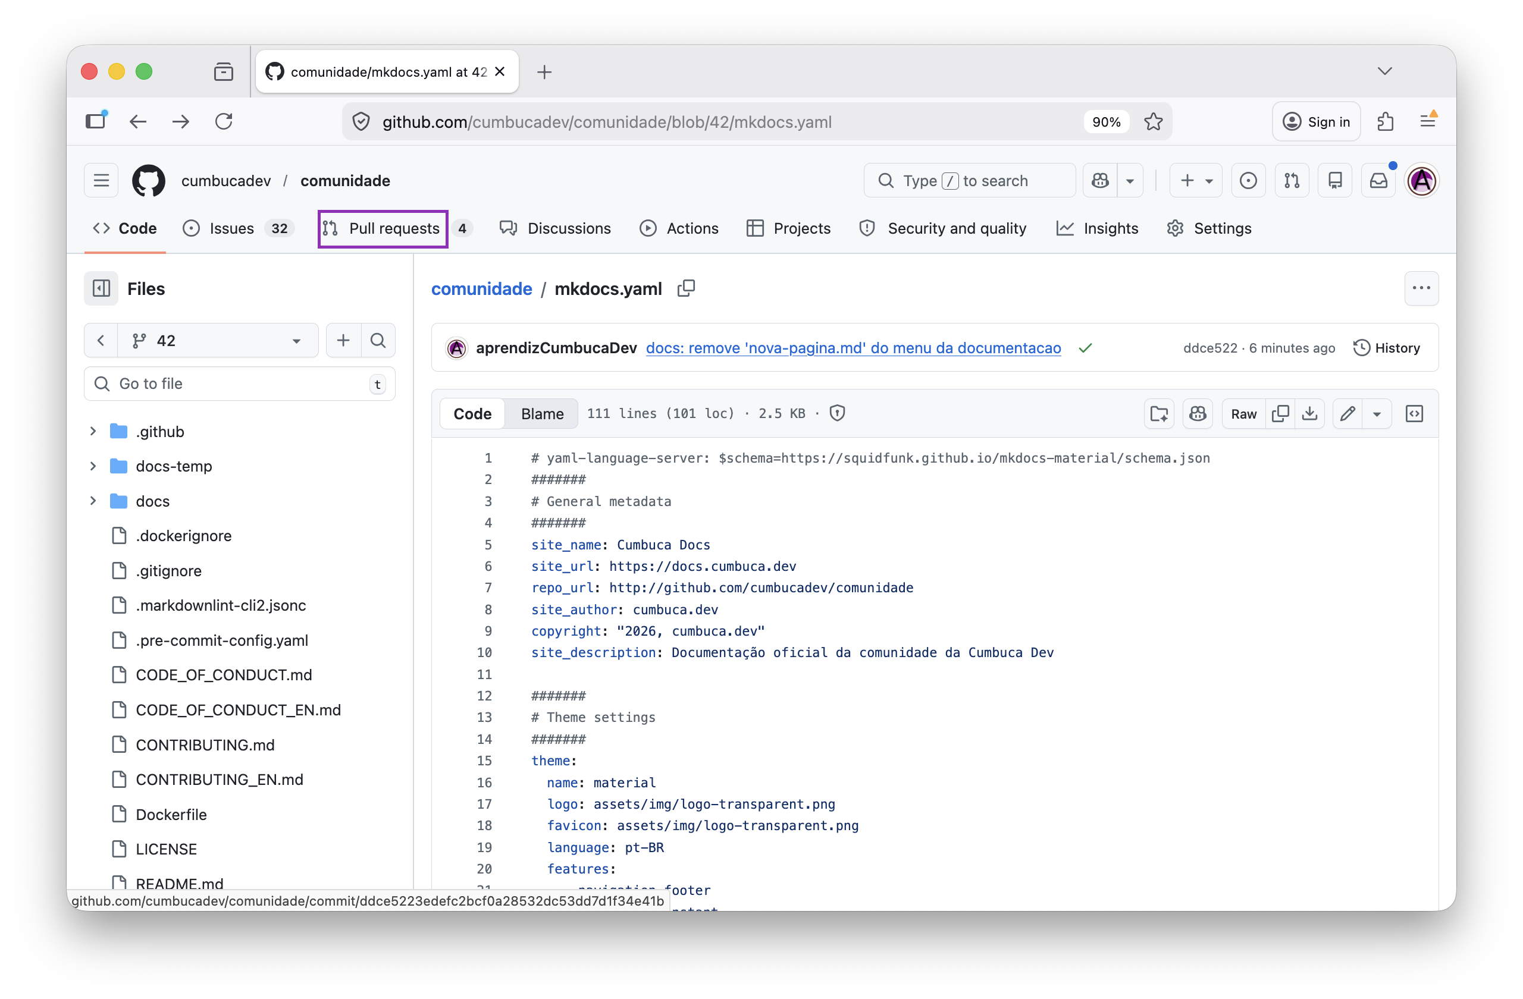Screen dimensions: 1523x999
Task: Open the file security shield icon
Action: pos(837,414)
